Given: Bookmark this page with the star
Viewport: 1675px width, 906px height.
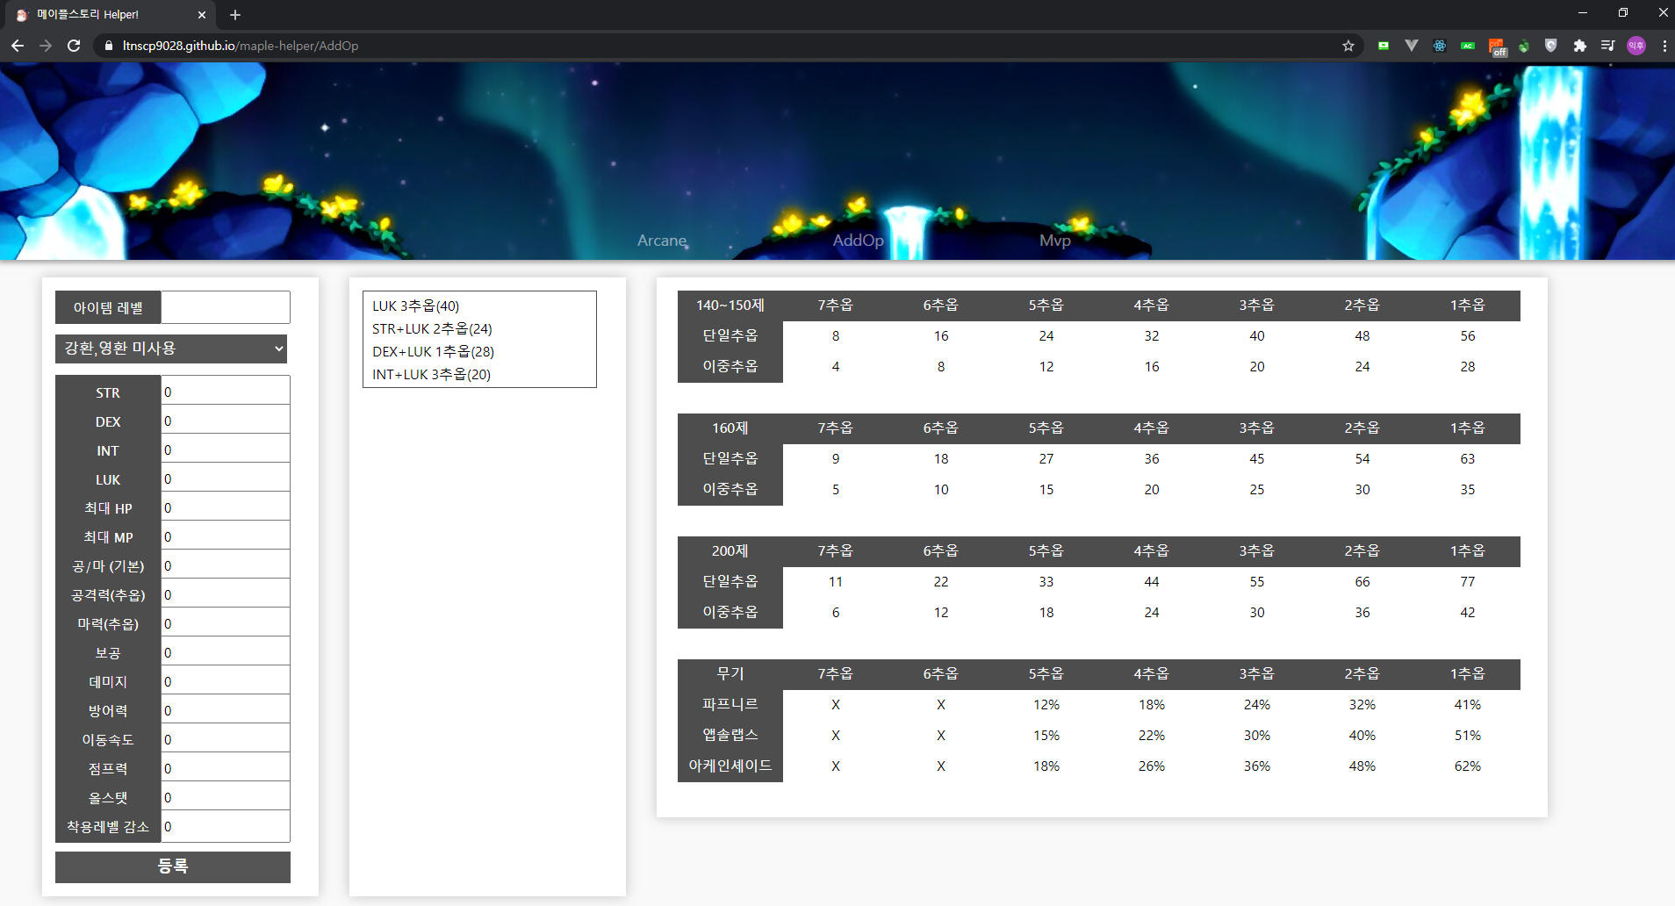Looking at the screenshot, I should pos(1348,46).
